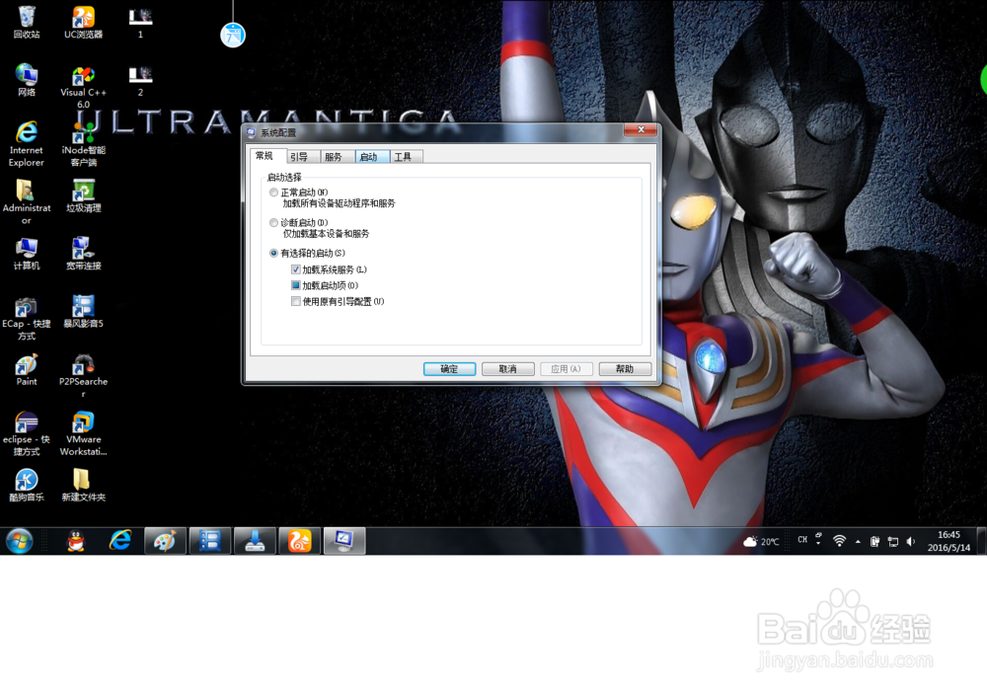Click the 取消 button
Screen dimensions: 987x694
pos(508,369)
